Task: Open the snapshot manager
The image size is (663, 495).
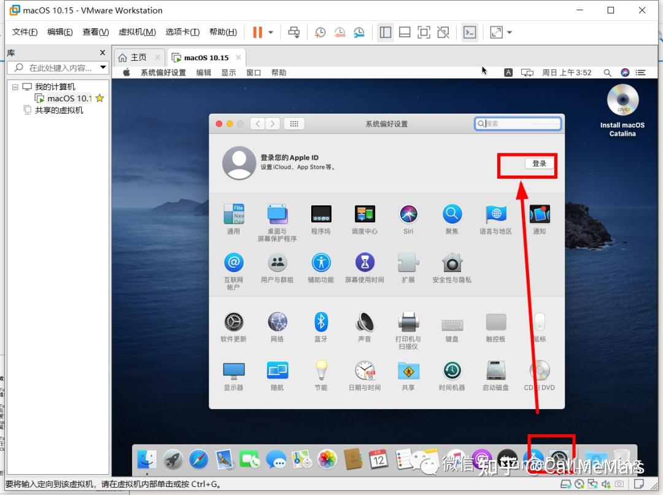Action: click(359, 32)
